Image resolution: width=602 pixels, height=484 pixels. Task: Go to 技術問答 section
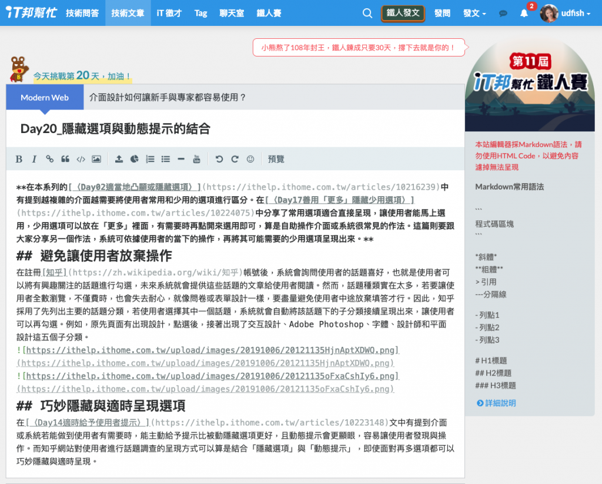pyautogui.click(x=82, y=13)
